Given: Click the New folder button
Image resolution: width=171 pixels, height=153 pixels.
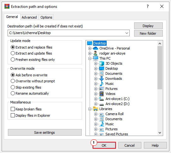Looking at the screenshot, I should click(148, 33).
